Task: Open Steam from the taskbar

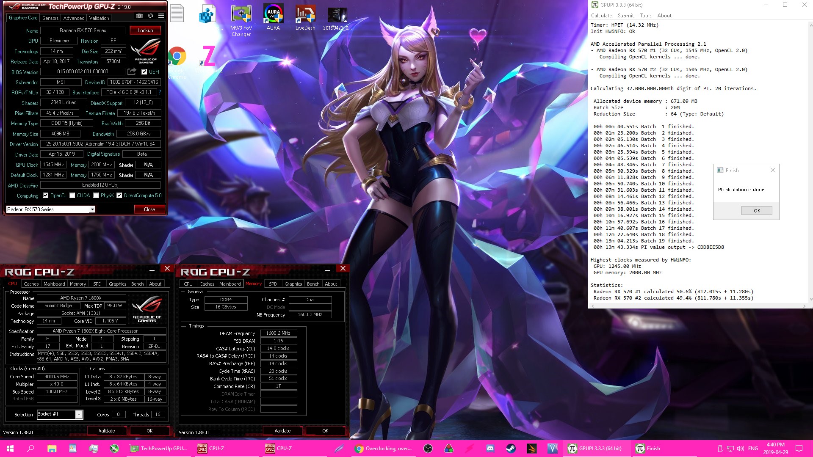Action: click(x=511, y=449)
